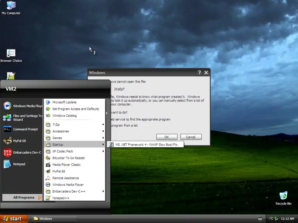Image resolution: width=298 pixels, height=223 pixels.
Task: Click the Windows Media Player icon in pinned list
Action: (x=7, y=106)
